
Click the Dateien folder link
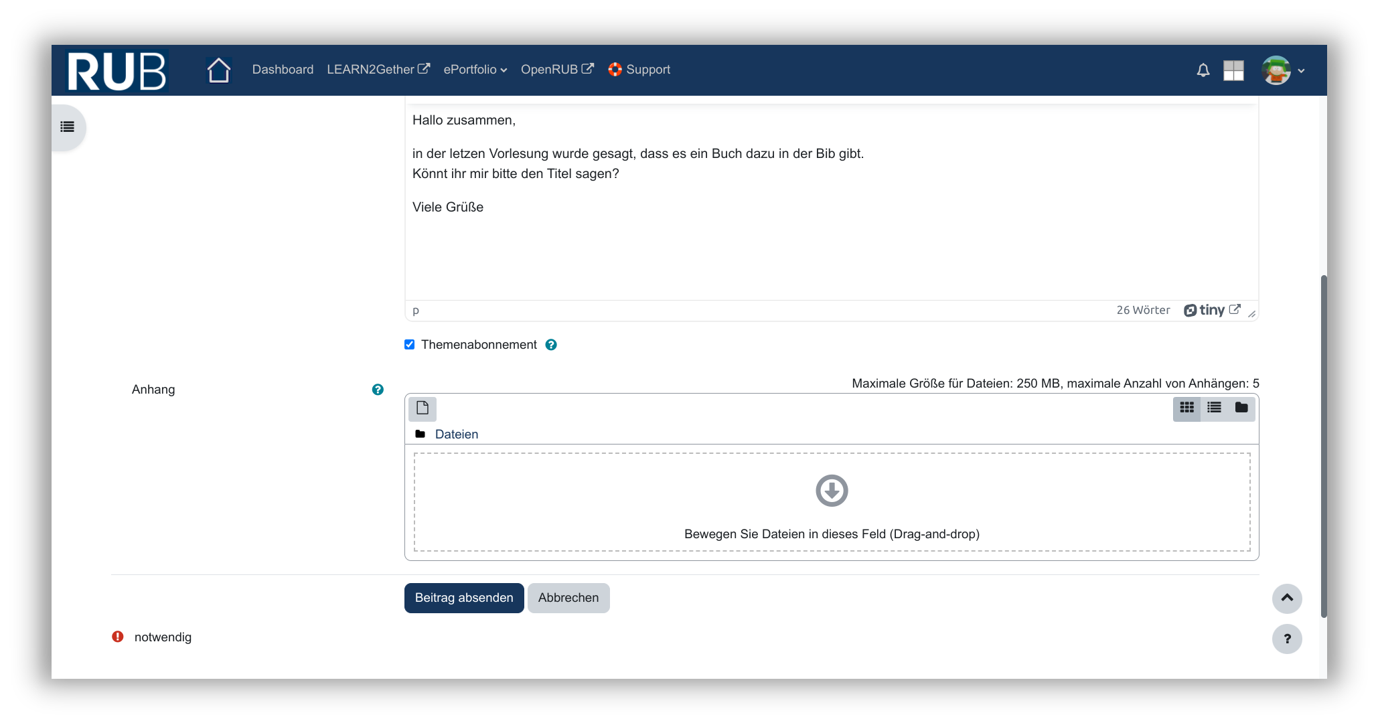click(x=456, y=434)
